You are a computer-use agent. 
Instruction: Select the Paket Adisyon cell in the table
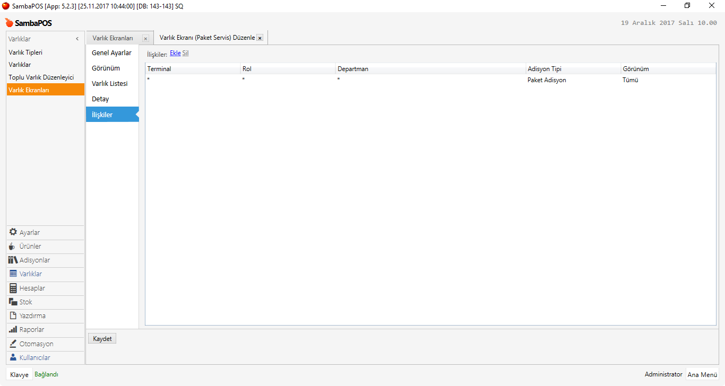coord(547,80)
